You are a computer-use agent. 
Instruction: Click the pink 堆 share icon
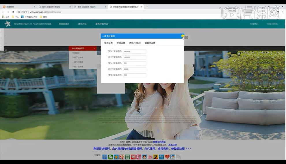139,157
